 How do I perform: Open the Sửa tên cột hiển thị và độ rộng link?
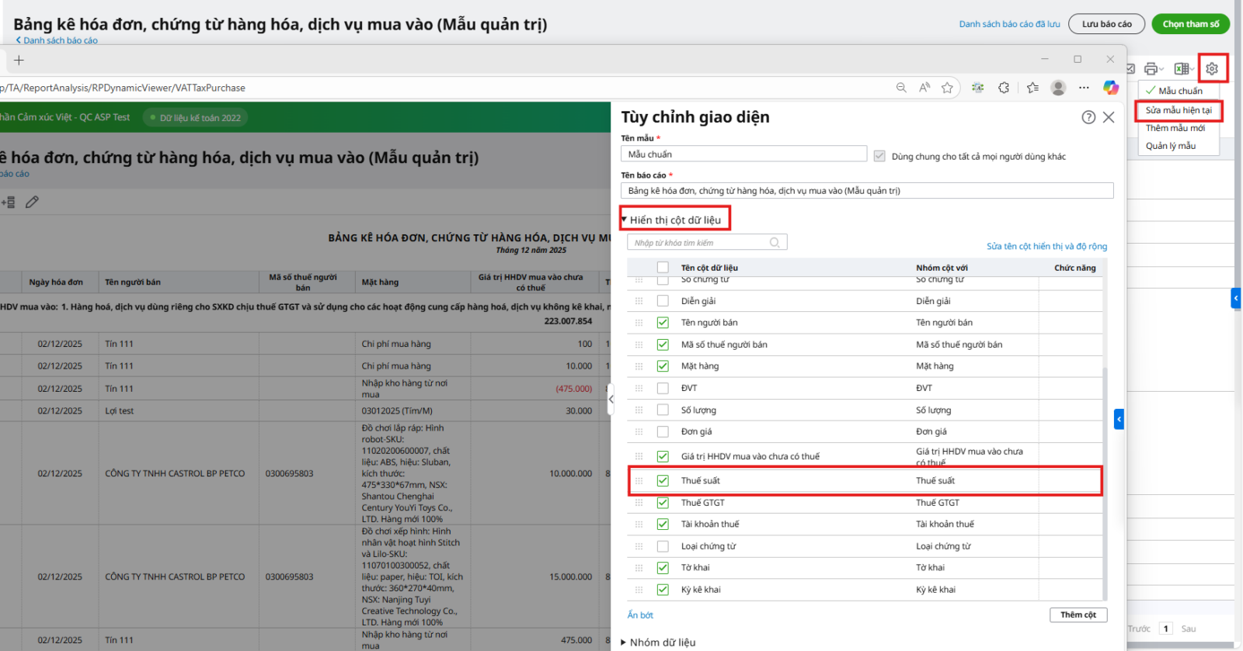point(1046,247)
